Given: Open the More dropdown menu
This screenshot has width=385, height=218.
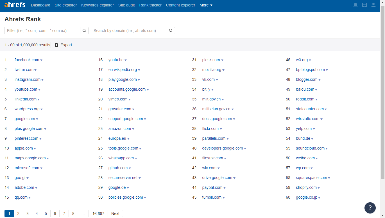Looking at the screenshot, I should [x=206, y=5].
